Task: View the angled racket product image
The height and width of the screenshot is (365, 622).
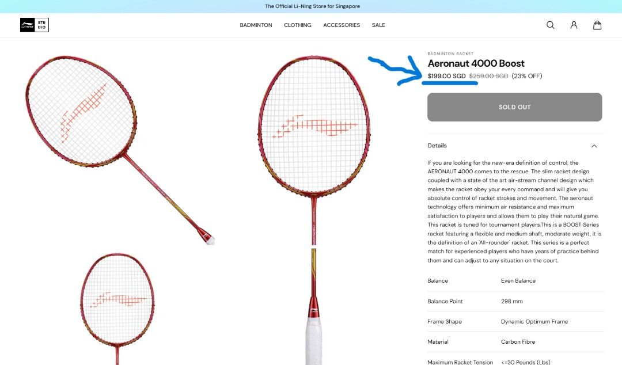Action: point(120,150)
